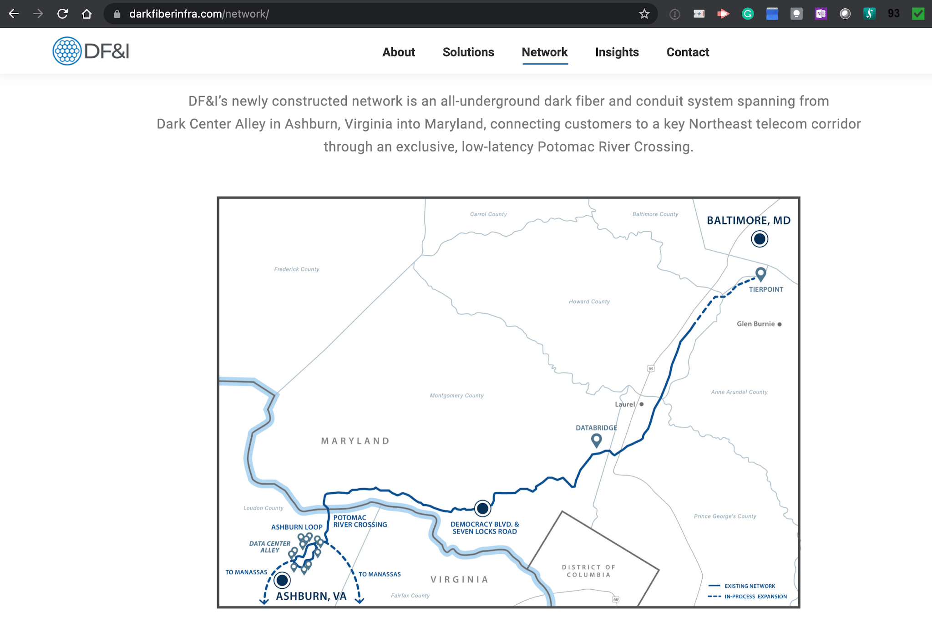Click the Tierpoint pin on map

pyautogui.click(x=760, y=274)
